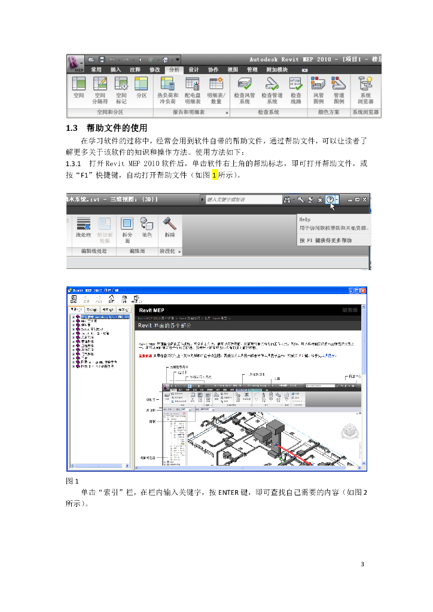
Task: Click the blue hyperlink in help important note
Action: (328, 356)
